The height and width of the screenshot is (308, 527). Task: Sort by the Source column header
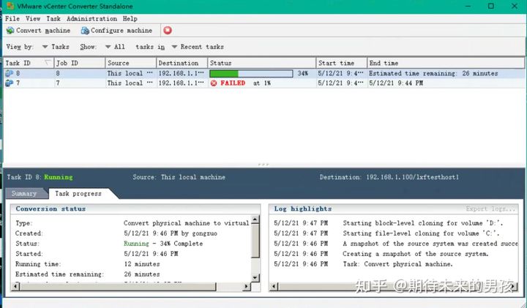pyautogui.click(x=131, y=63)
